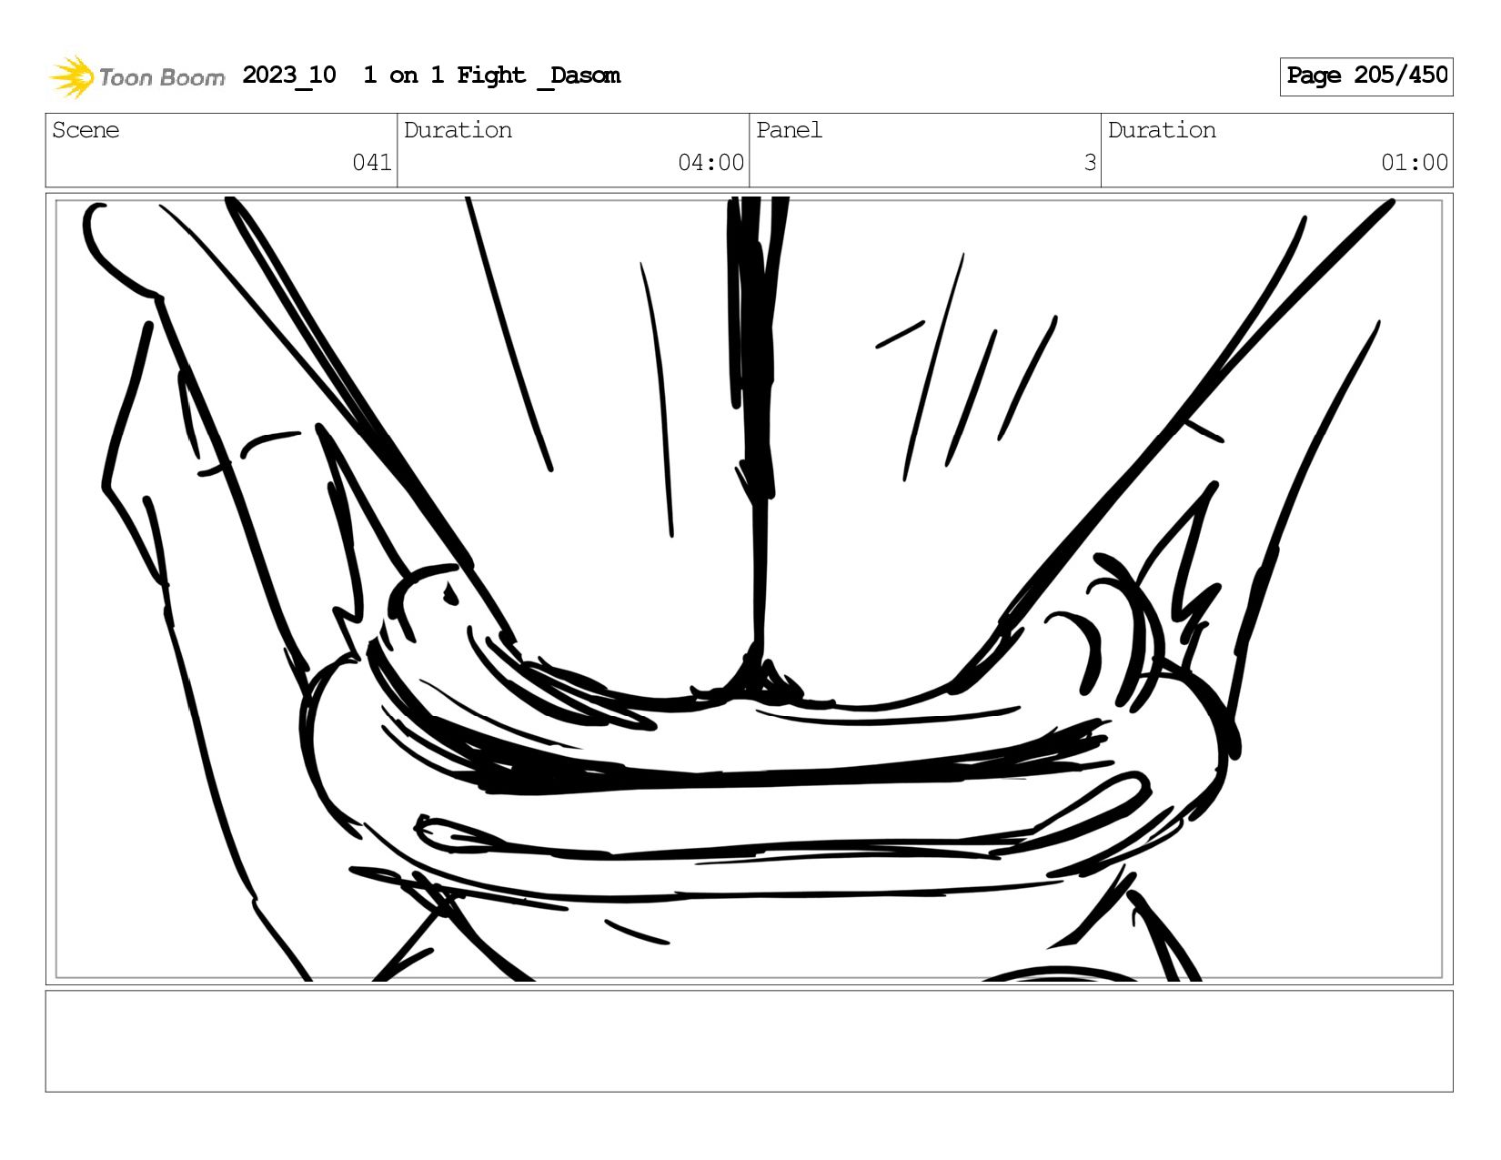Click panel duration value '01:00'
This screenshot has width=1501, height=1160.
click(1415, 163)
